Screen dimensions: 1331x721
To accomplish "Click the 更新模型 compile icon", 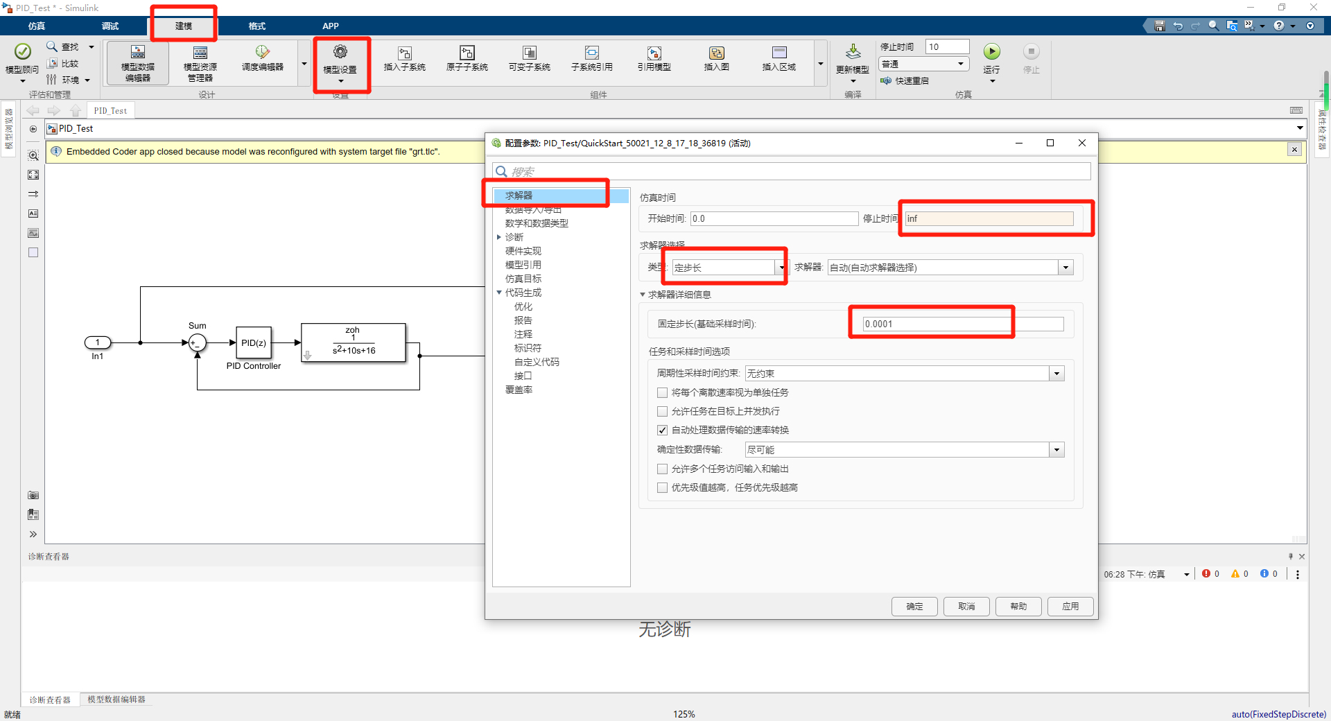I will pyautogui.click(x=853, y=52).
